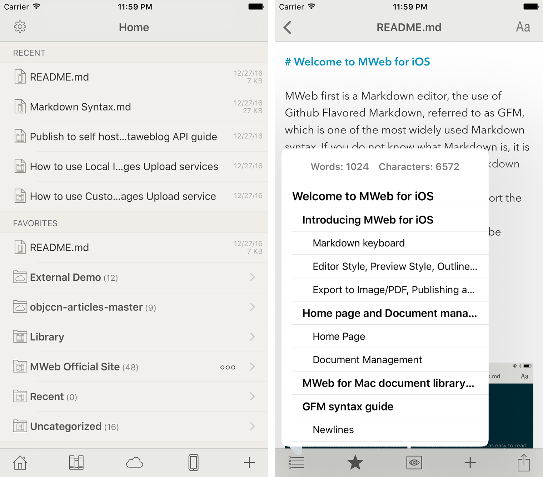Open the library books tab

point(76,463)
